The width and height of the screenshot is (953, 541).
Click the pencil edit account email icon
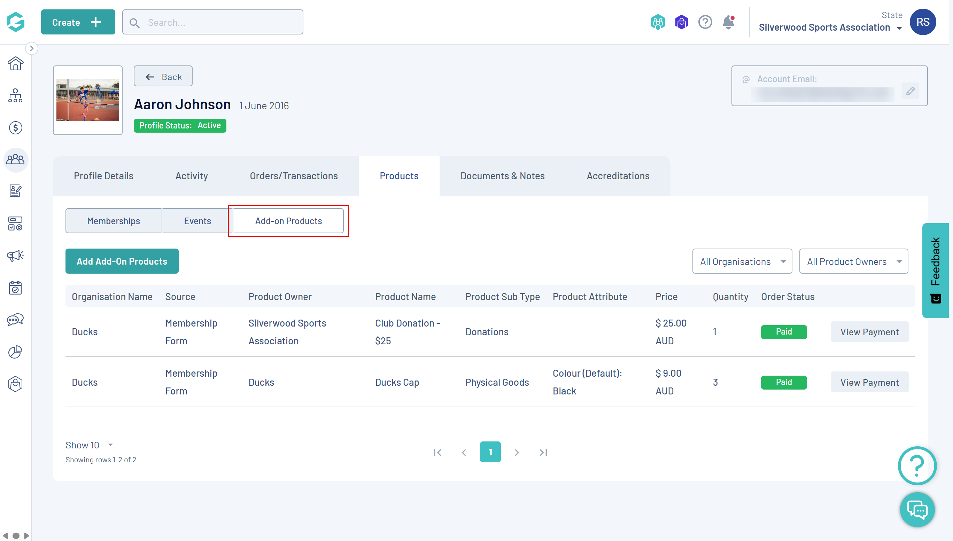910,91
